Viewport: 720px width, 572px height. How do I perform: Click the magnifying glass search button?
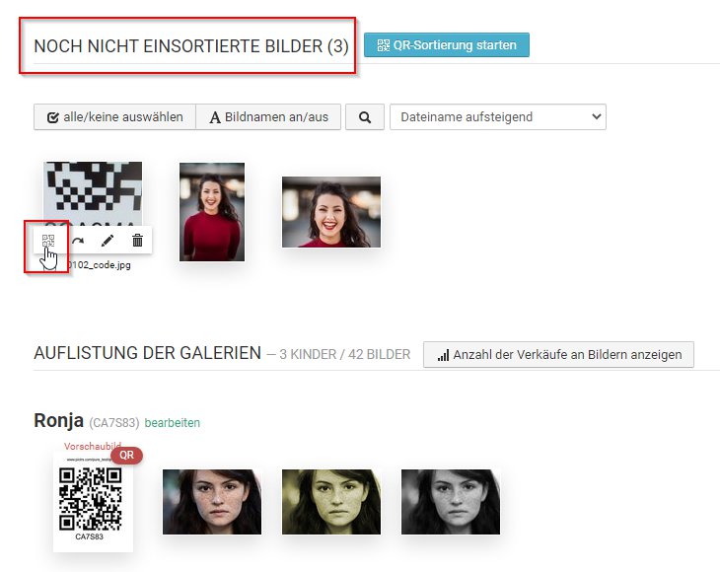(365, 116)
